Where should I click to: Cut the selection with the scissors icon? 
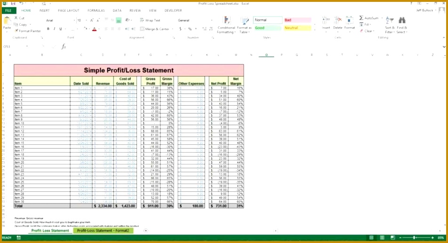tap(16, 18)
